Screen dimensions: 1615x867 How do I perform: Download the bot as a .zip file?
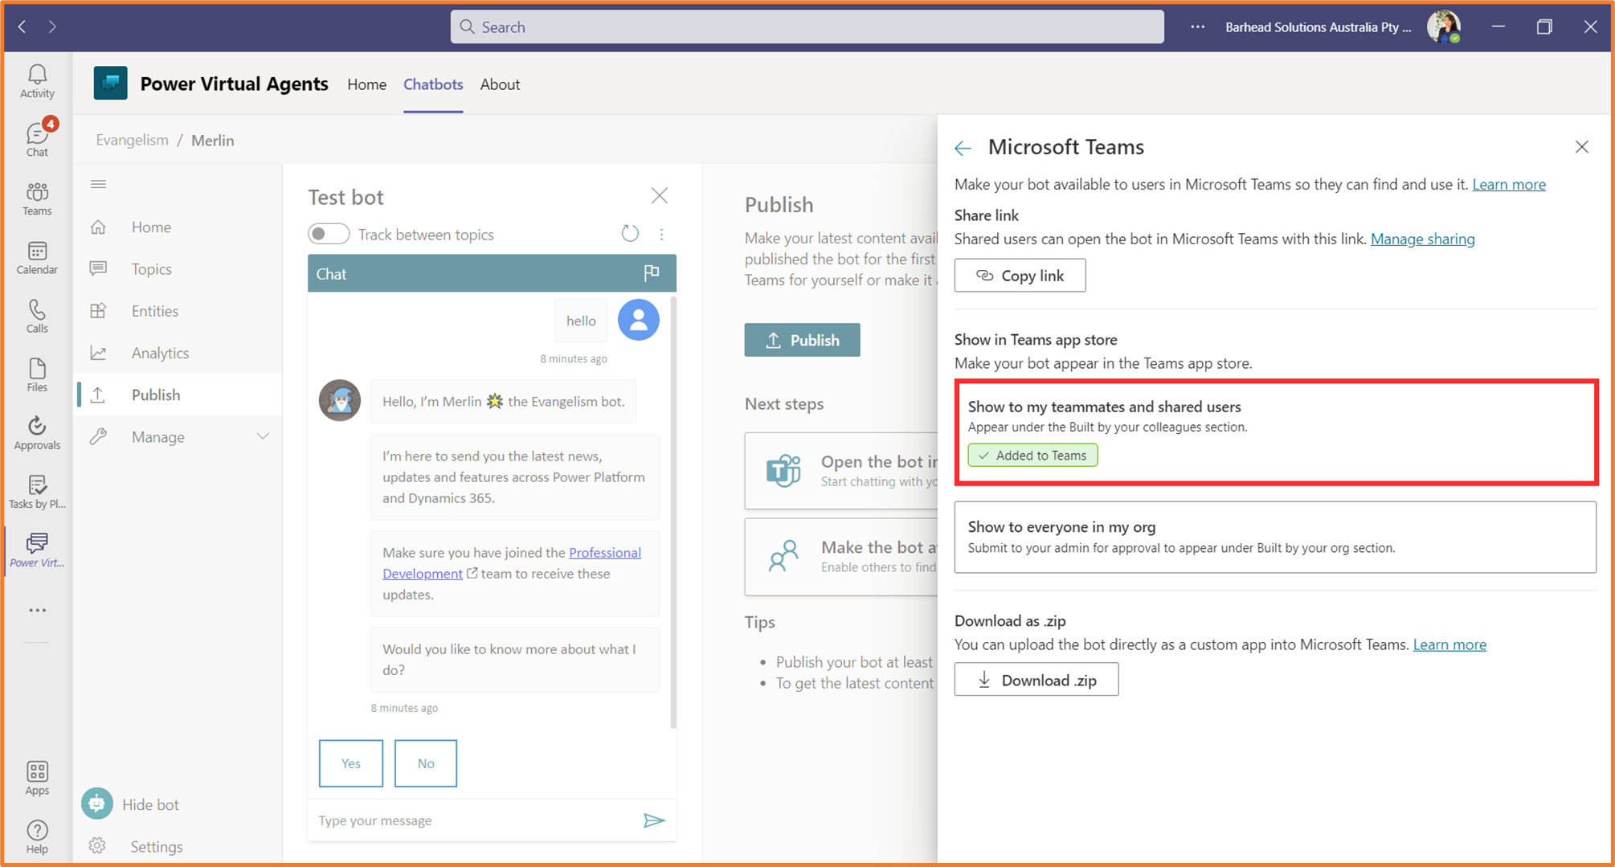click(1036, 679)
